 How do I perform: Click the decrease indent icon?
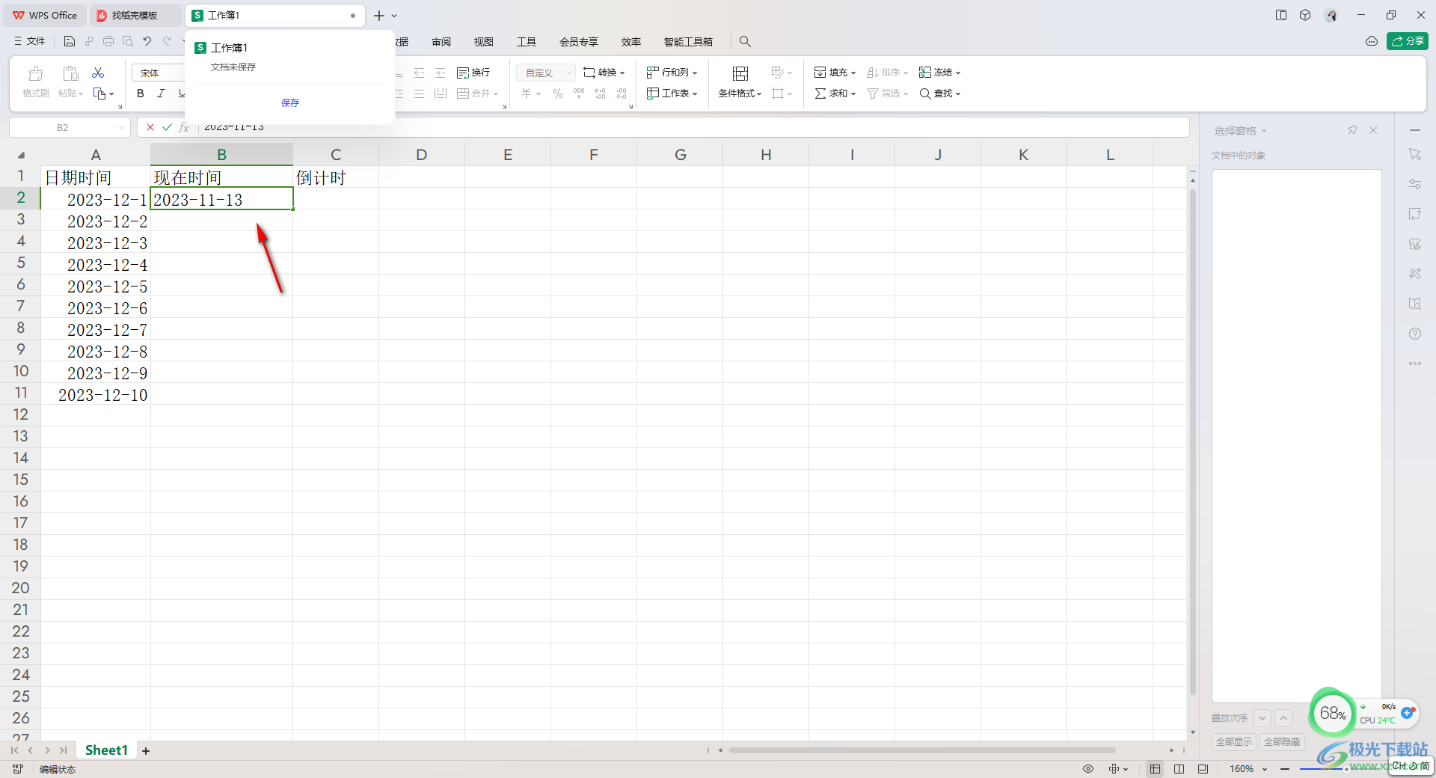(x=420, y=73)
